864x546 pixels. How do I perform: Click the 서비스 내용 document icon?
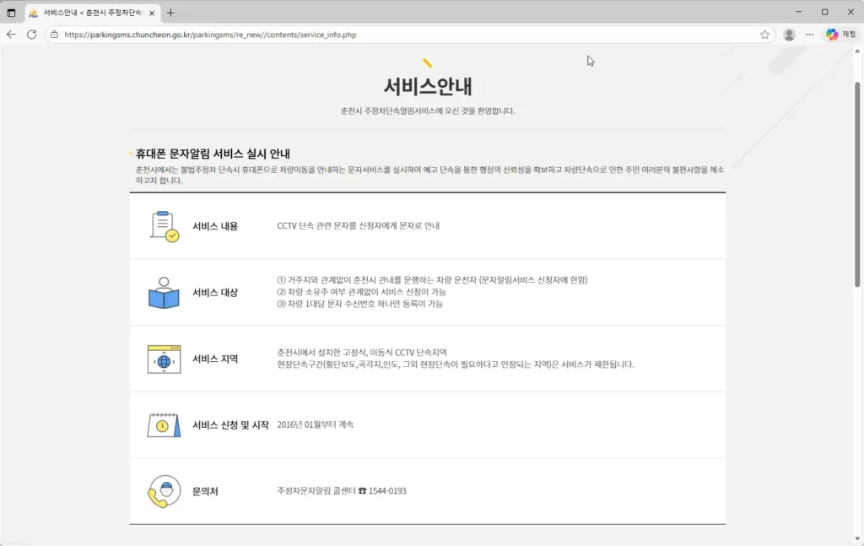click(x=164, y=225)
